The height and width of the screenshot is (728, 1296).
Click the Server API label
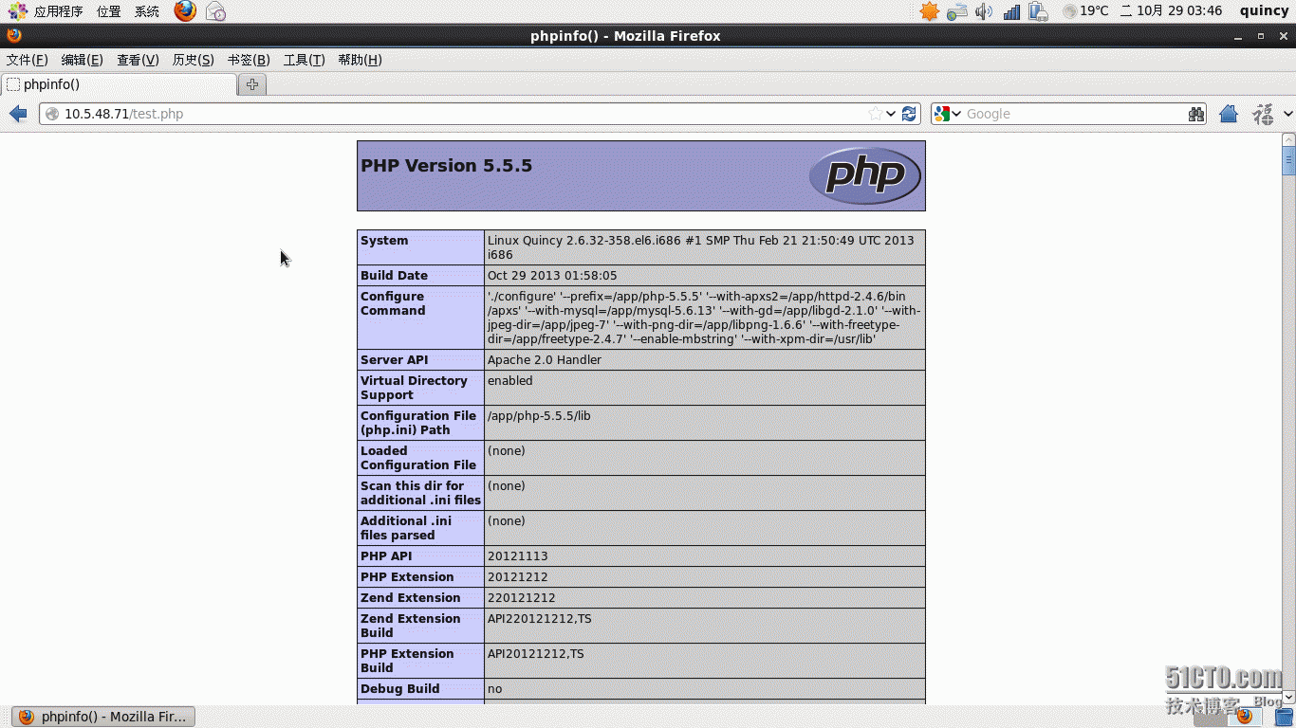(395, 360)
